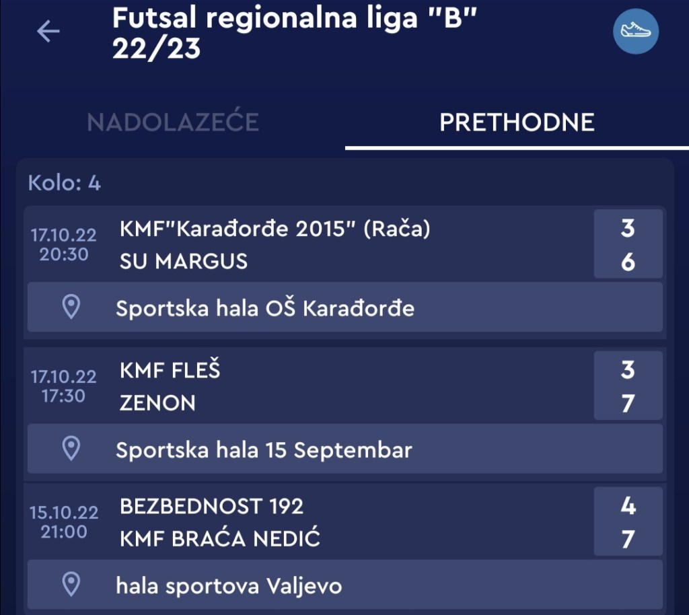689x615 pixels.
Task: Open the Sportska hala OŠ Karađorđe venue
Action: tap(265, 308)
